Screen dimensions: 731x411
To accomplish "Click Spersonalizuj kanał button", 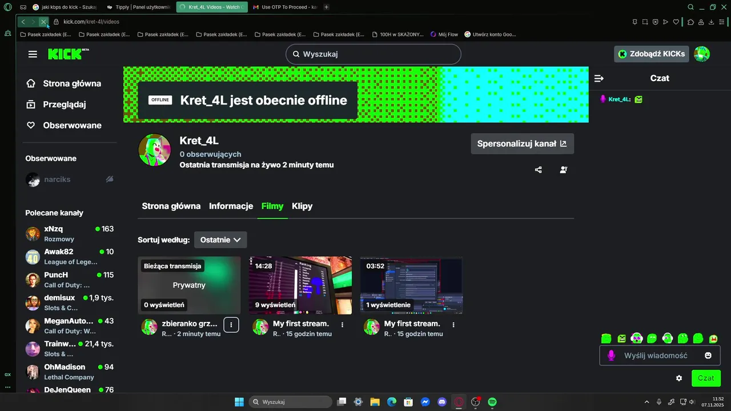I will pyautogui.click(x=522, y=144).
